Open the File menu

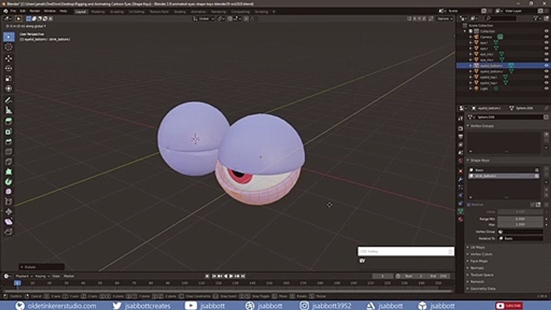tap(13, 11)
